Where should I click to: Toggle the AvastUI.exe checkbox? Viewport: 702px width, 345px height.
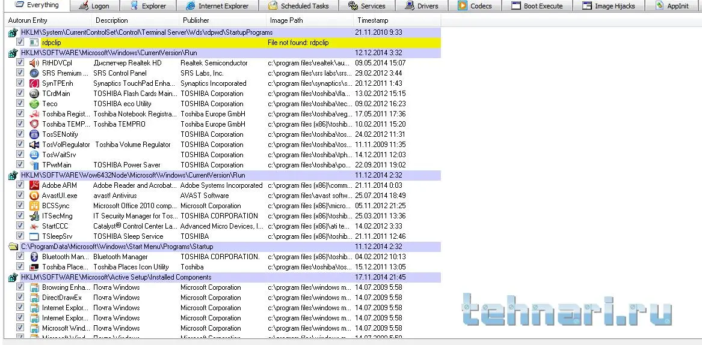tap(20, 195)
